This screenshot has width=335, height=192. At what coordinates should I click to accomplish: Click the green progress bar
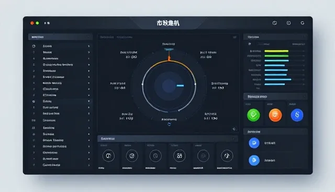coord(276,56)
